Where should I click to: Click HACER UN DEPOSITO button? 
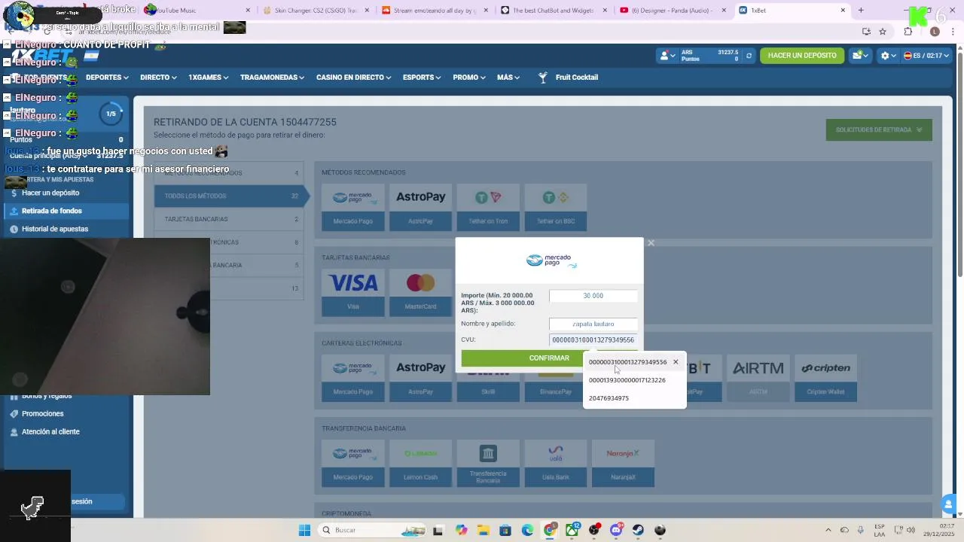pyautogui.click(x=802, y=56)
